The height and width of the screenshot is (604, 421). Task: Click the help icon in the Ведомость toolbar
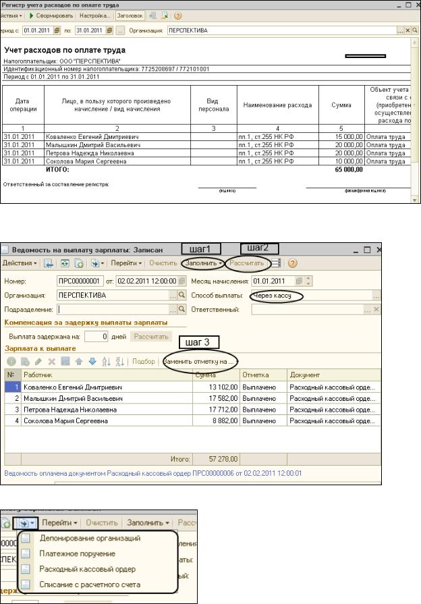[x=293, y=263]
